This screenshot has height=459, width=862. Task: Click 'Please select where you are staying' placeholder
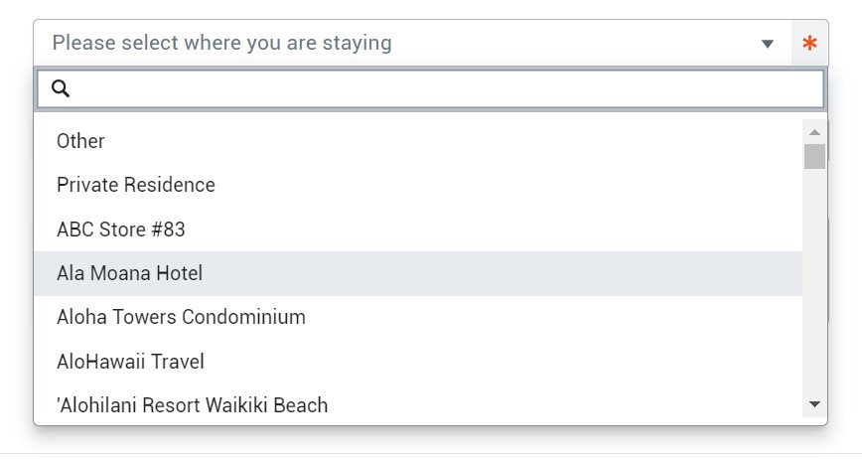point(221,44)
